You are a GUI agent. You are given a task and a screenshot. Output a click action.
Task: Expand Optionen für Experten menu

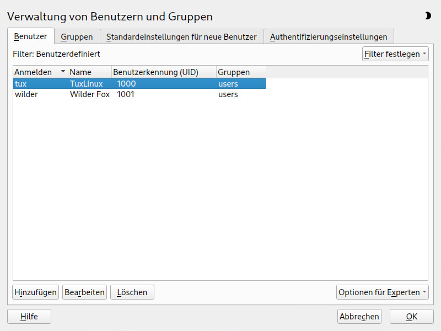click(x=382, y=292)
